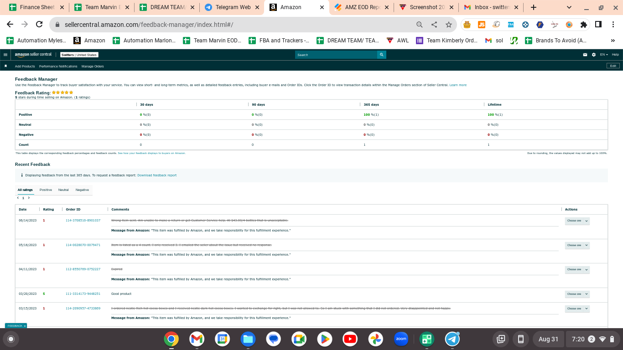Close the FEEDBACK widget
The width and height of the screenshot is (623, 350).
25,326
